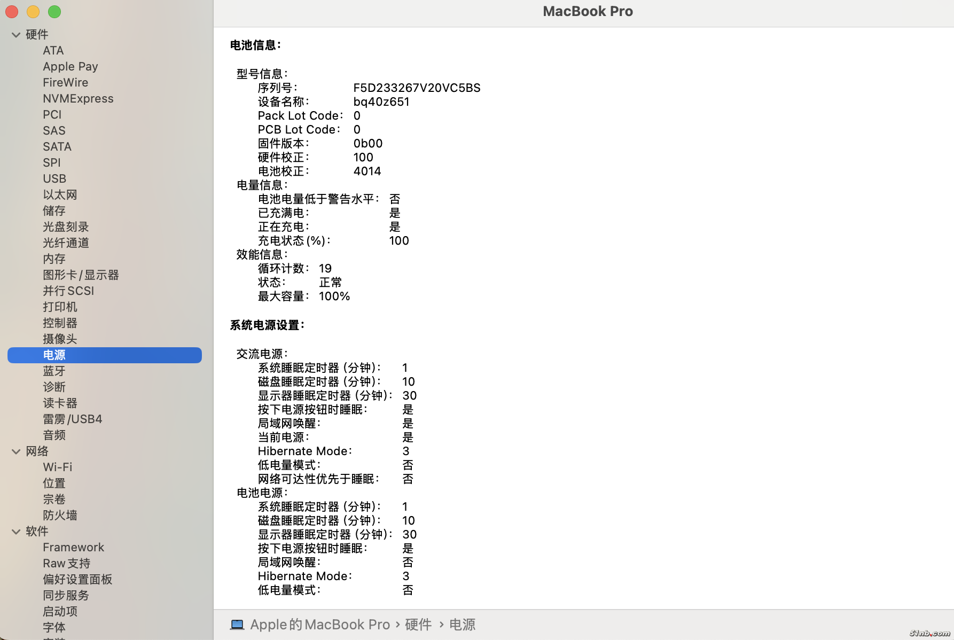Screen dimensions: 954x640
Task: Choose 雷雳/USB4 from the hardware list
Action: coord(72,419)
